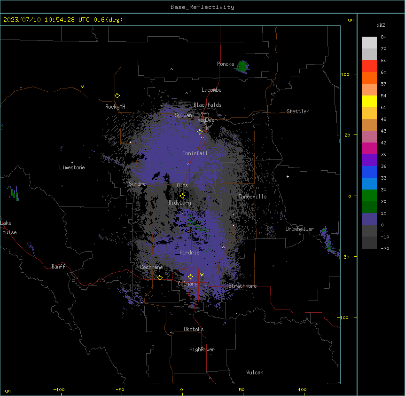Viewport: 405px width, 396px height.
Task: Click the Strathmore label
Action: [x=242, y=286]
